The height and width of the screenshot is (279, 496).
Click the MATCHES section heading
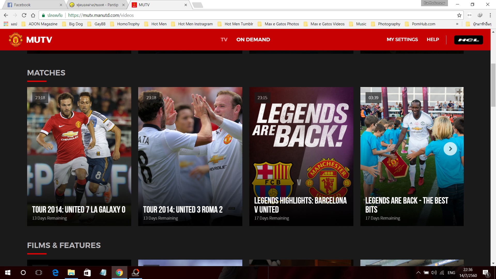[x=46, y=73]
